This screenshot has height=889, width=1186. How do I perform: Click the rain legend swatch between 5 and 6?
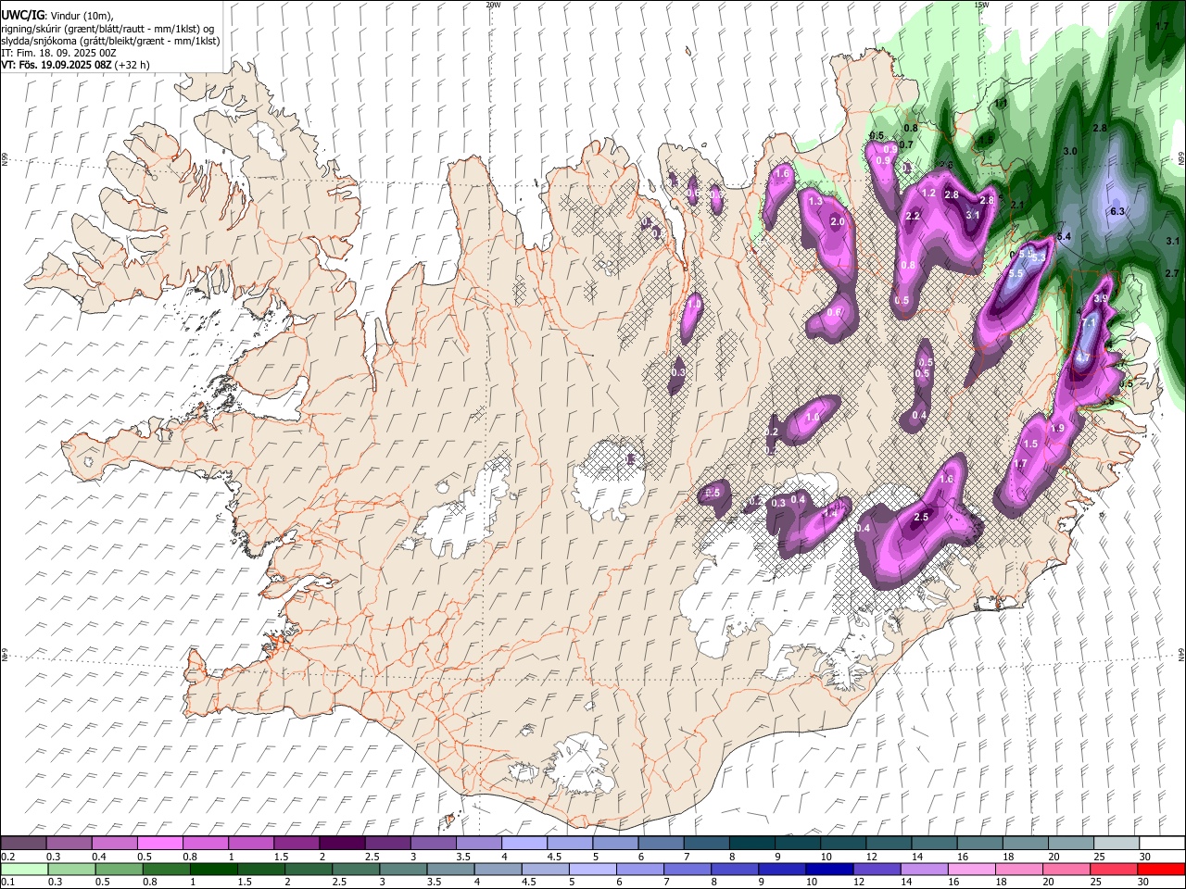(x=593, y=869)
